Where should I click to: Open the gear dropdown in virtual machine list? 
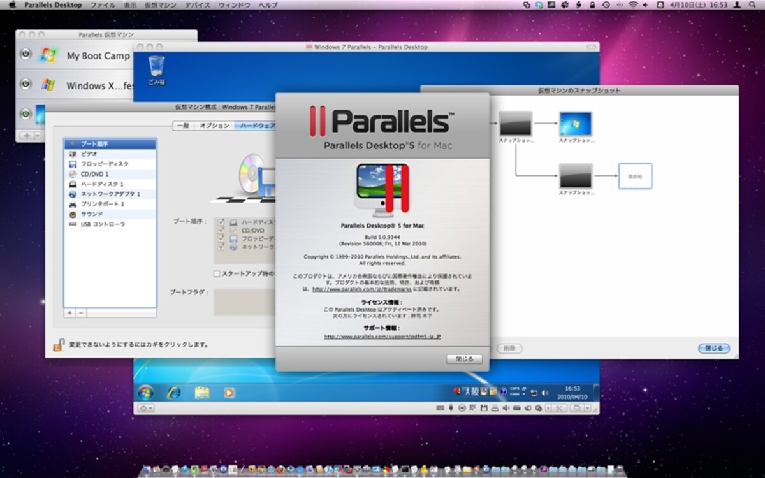click(x=38, y=136)
